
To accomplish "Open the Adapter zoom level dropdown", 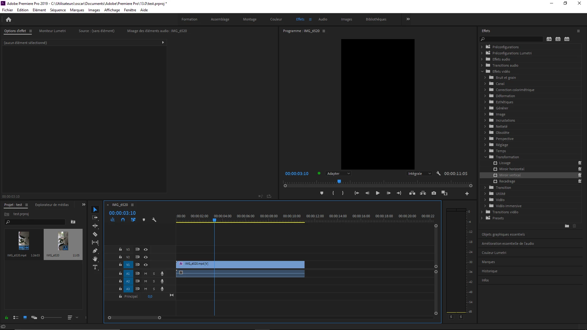I will click(x=338, y=174).
